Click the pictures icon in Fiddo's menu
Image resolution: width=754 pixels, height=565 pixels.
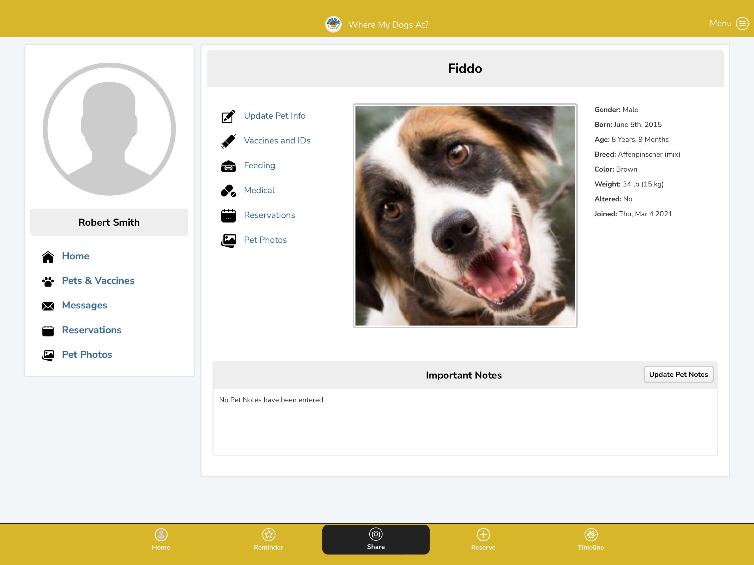229,241
